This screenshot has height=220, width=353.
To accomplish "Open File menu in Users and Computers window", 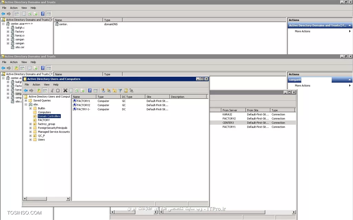I will [27, 85].
